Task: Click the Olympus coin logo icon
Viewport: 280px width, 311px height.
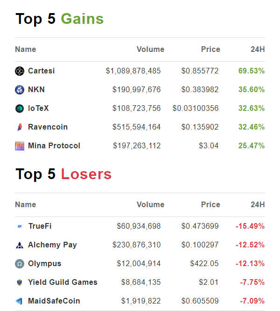Action: point(19,264)
